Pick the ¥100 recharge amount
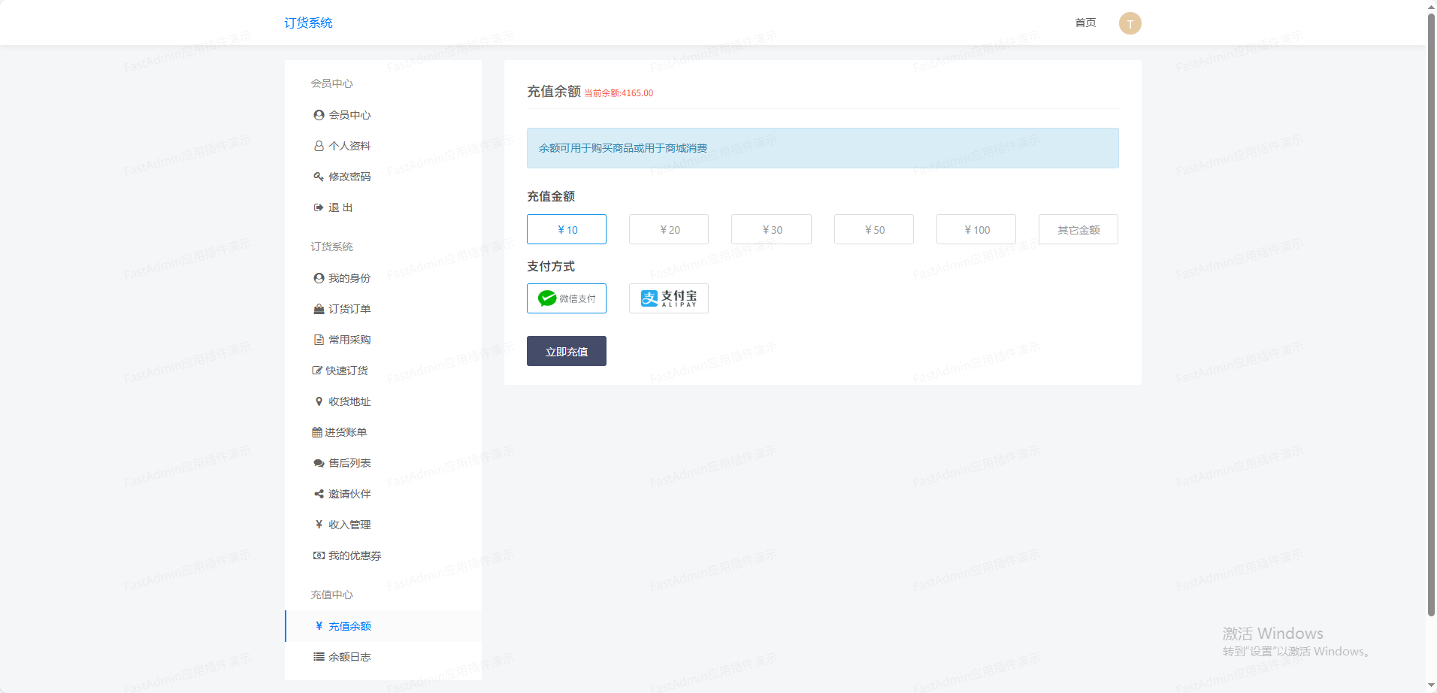The width and height of the screenshot is (1437, 693). 976,229
